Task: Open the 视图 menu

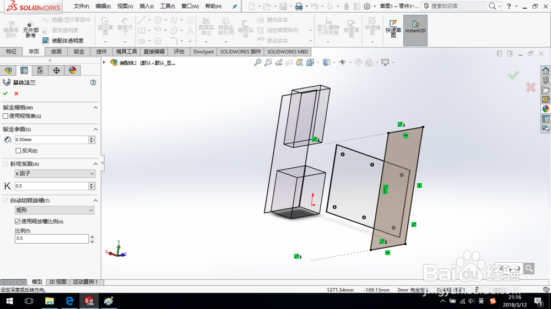Action: 125,6
